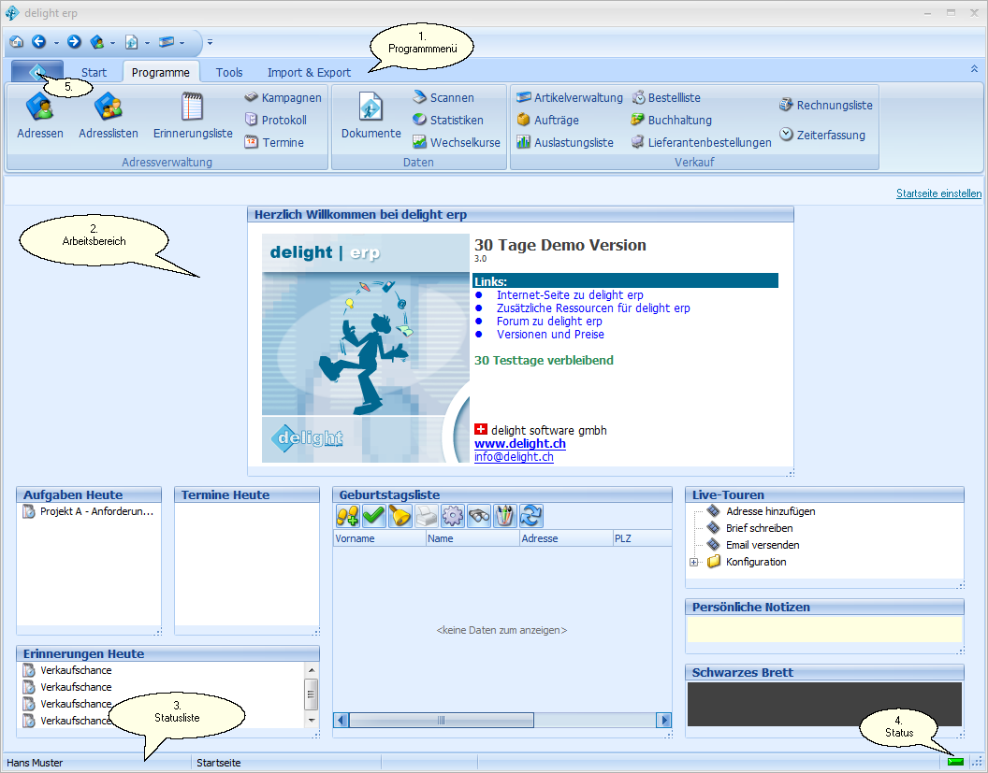Open the quick access toolbar customize dropdown

(211, 42)
